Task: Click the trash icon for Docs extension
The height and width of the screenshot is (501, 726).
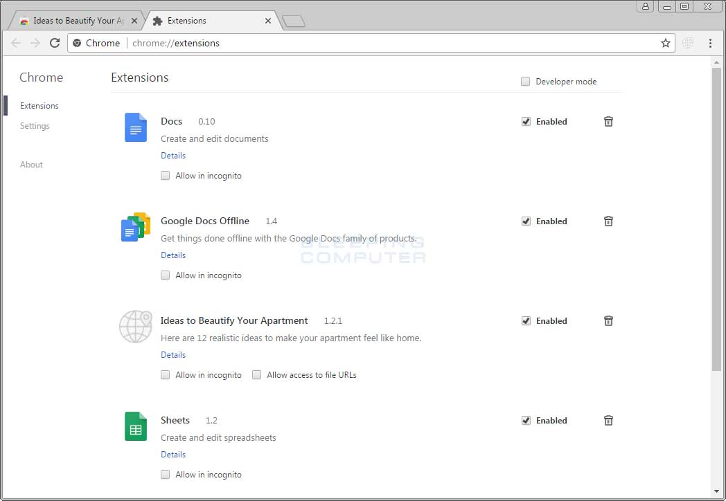Action: coord(608,122)
